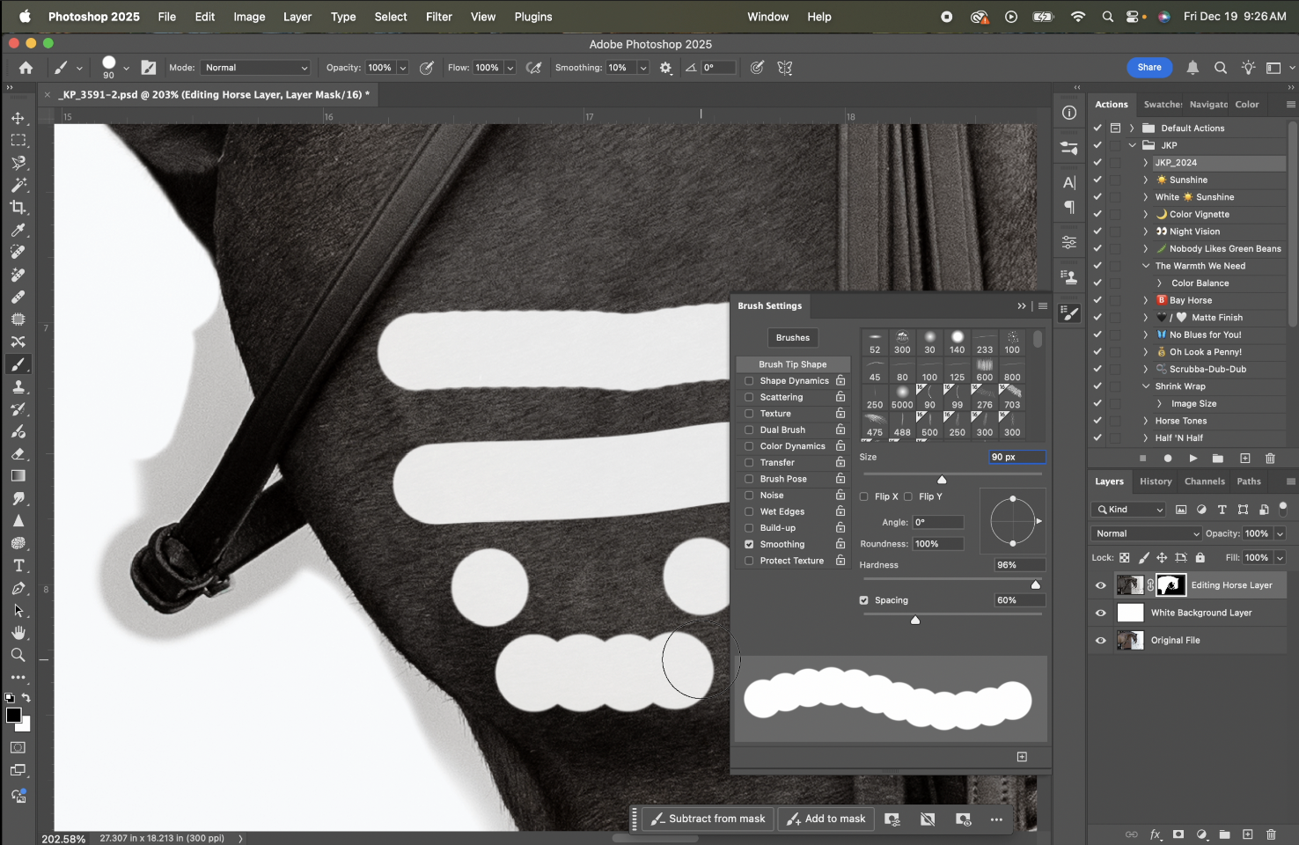
Task: Adjust the brush Hardness slider
Action: (1035, 584)
